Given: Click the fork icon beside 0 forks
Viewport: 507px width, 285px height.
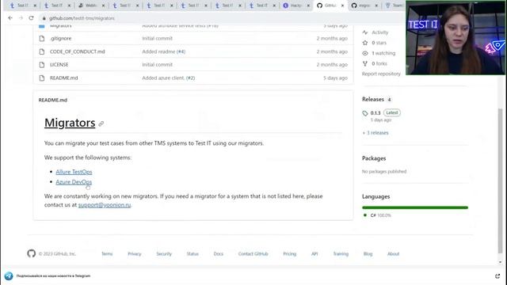Looking at the screenshot, I should pyautogui.click(x=365, y=63).
